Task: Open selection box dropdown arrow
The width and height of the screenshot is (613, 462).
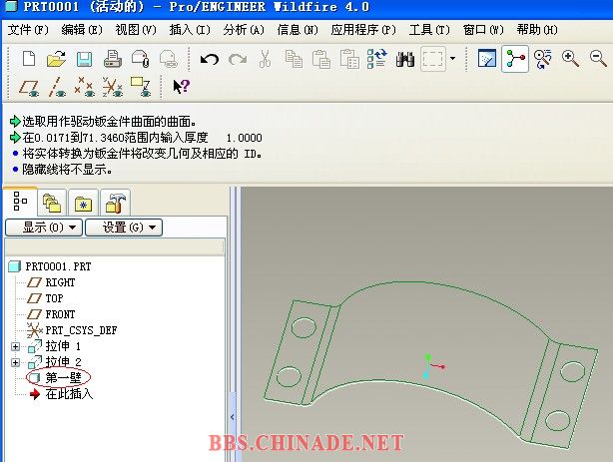Action: (452, 59)
